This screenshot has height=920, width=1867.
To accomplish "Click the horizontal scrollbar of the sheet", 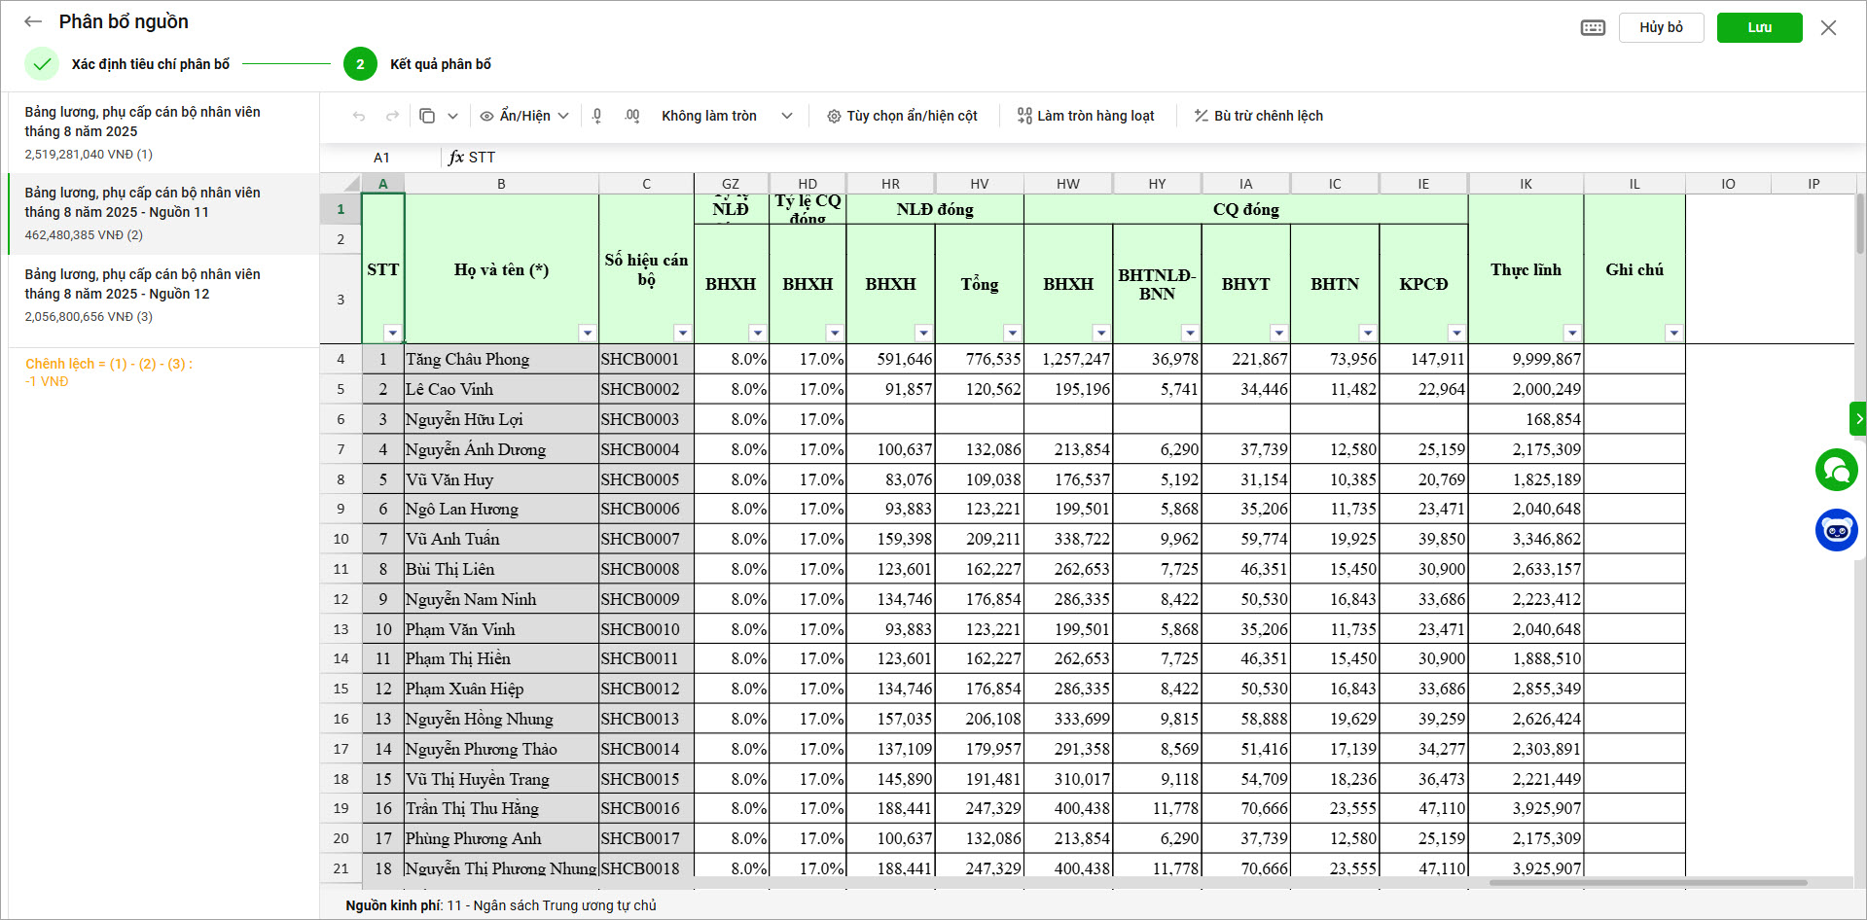I will coord(1647,883).
